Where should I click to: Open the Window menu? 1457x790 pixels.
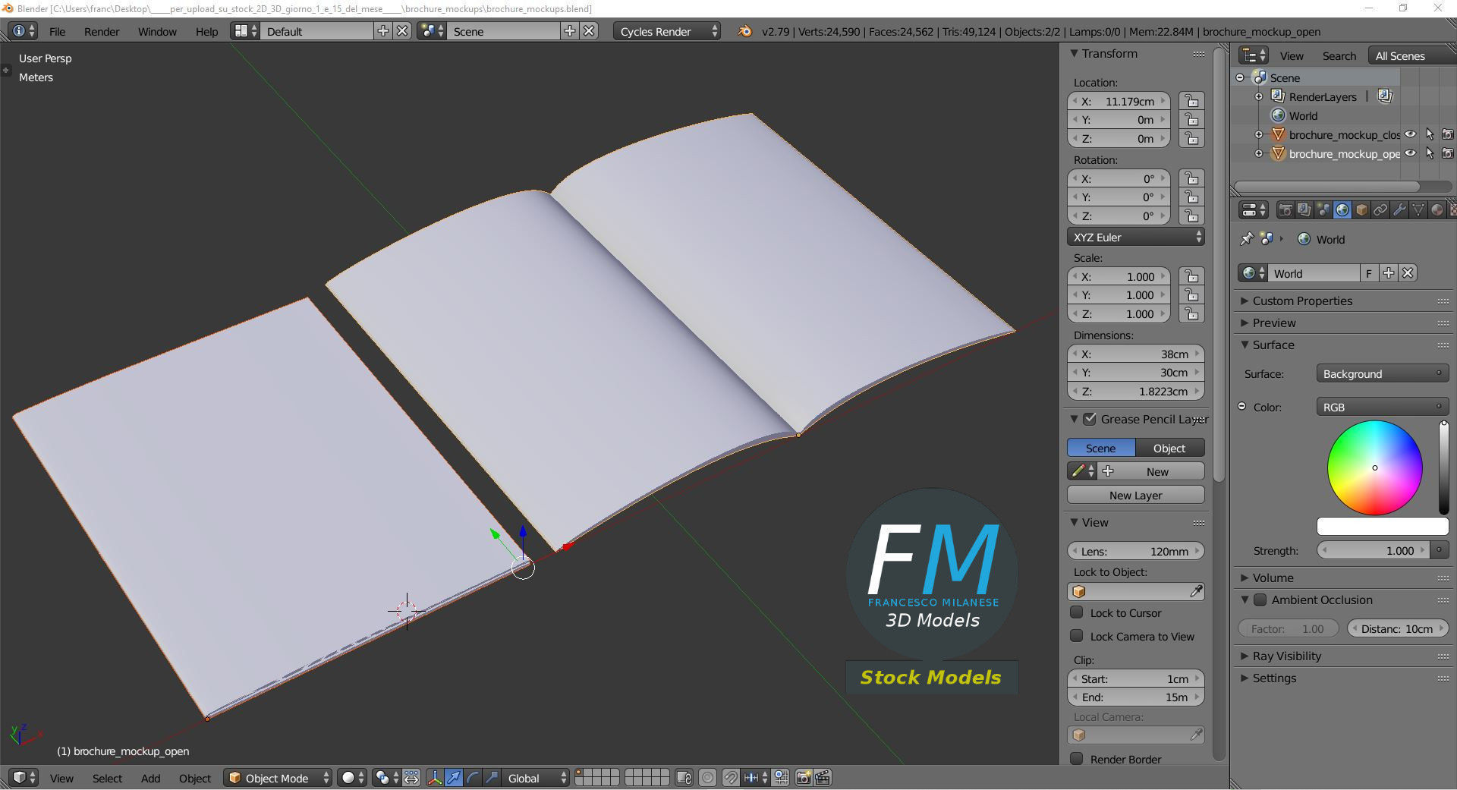[x=157, y=31]
